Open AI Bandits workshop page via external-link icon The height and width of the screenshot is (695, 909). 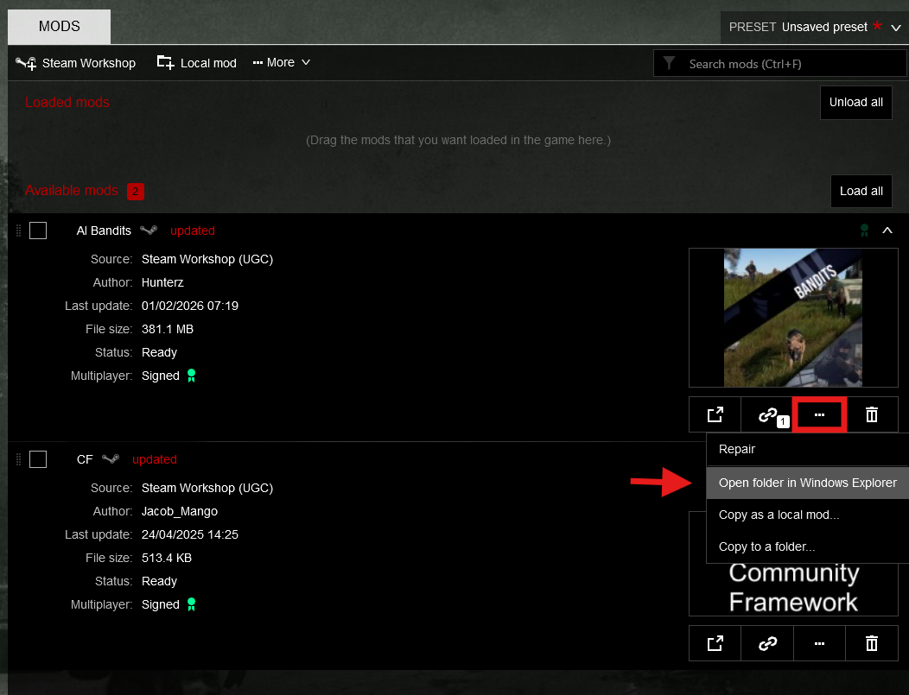pos(715,414)
